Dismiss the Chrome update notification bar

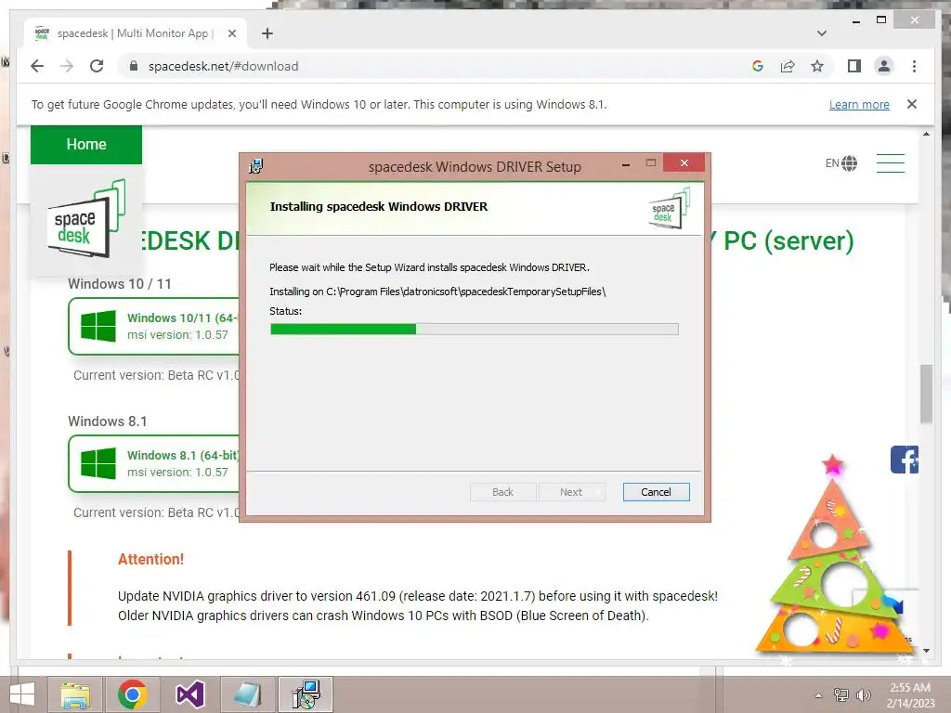click(x=912, y=104)
